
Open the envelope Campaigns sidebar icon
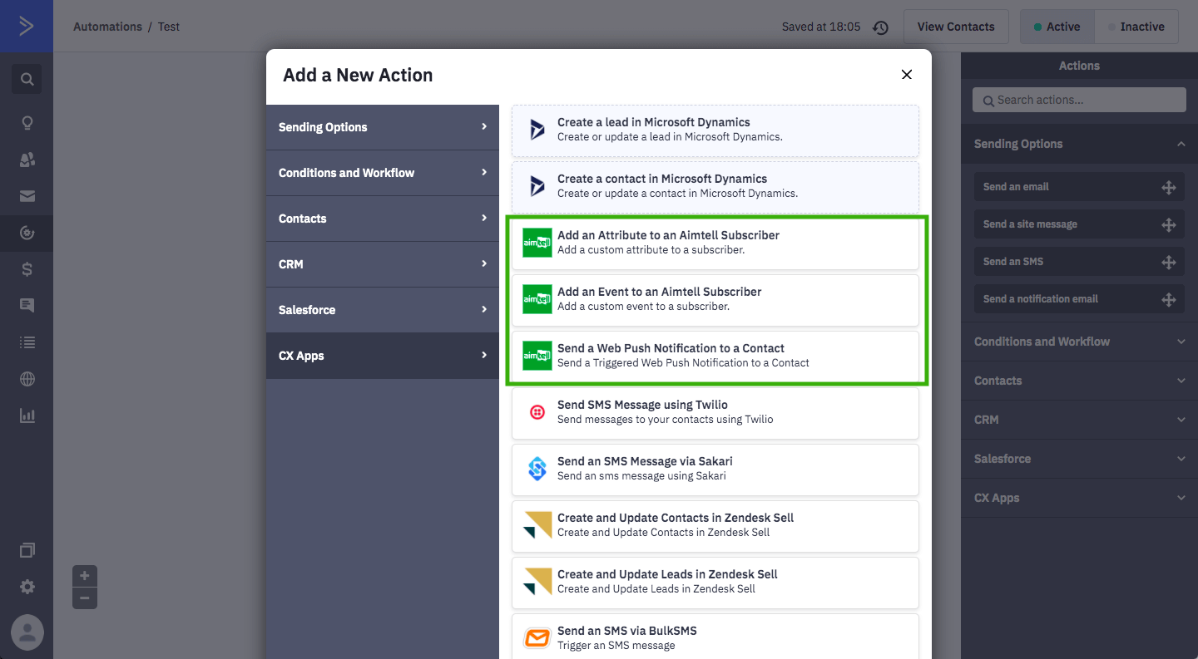pos(27,196)
